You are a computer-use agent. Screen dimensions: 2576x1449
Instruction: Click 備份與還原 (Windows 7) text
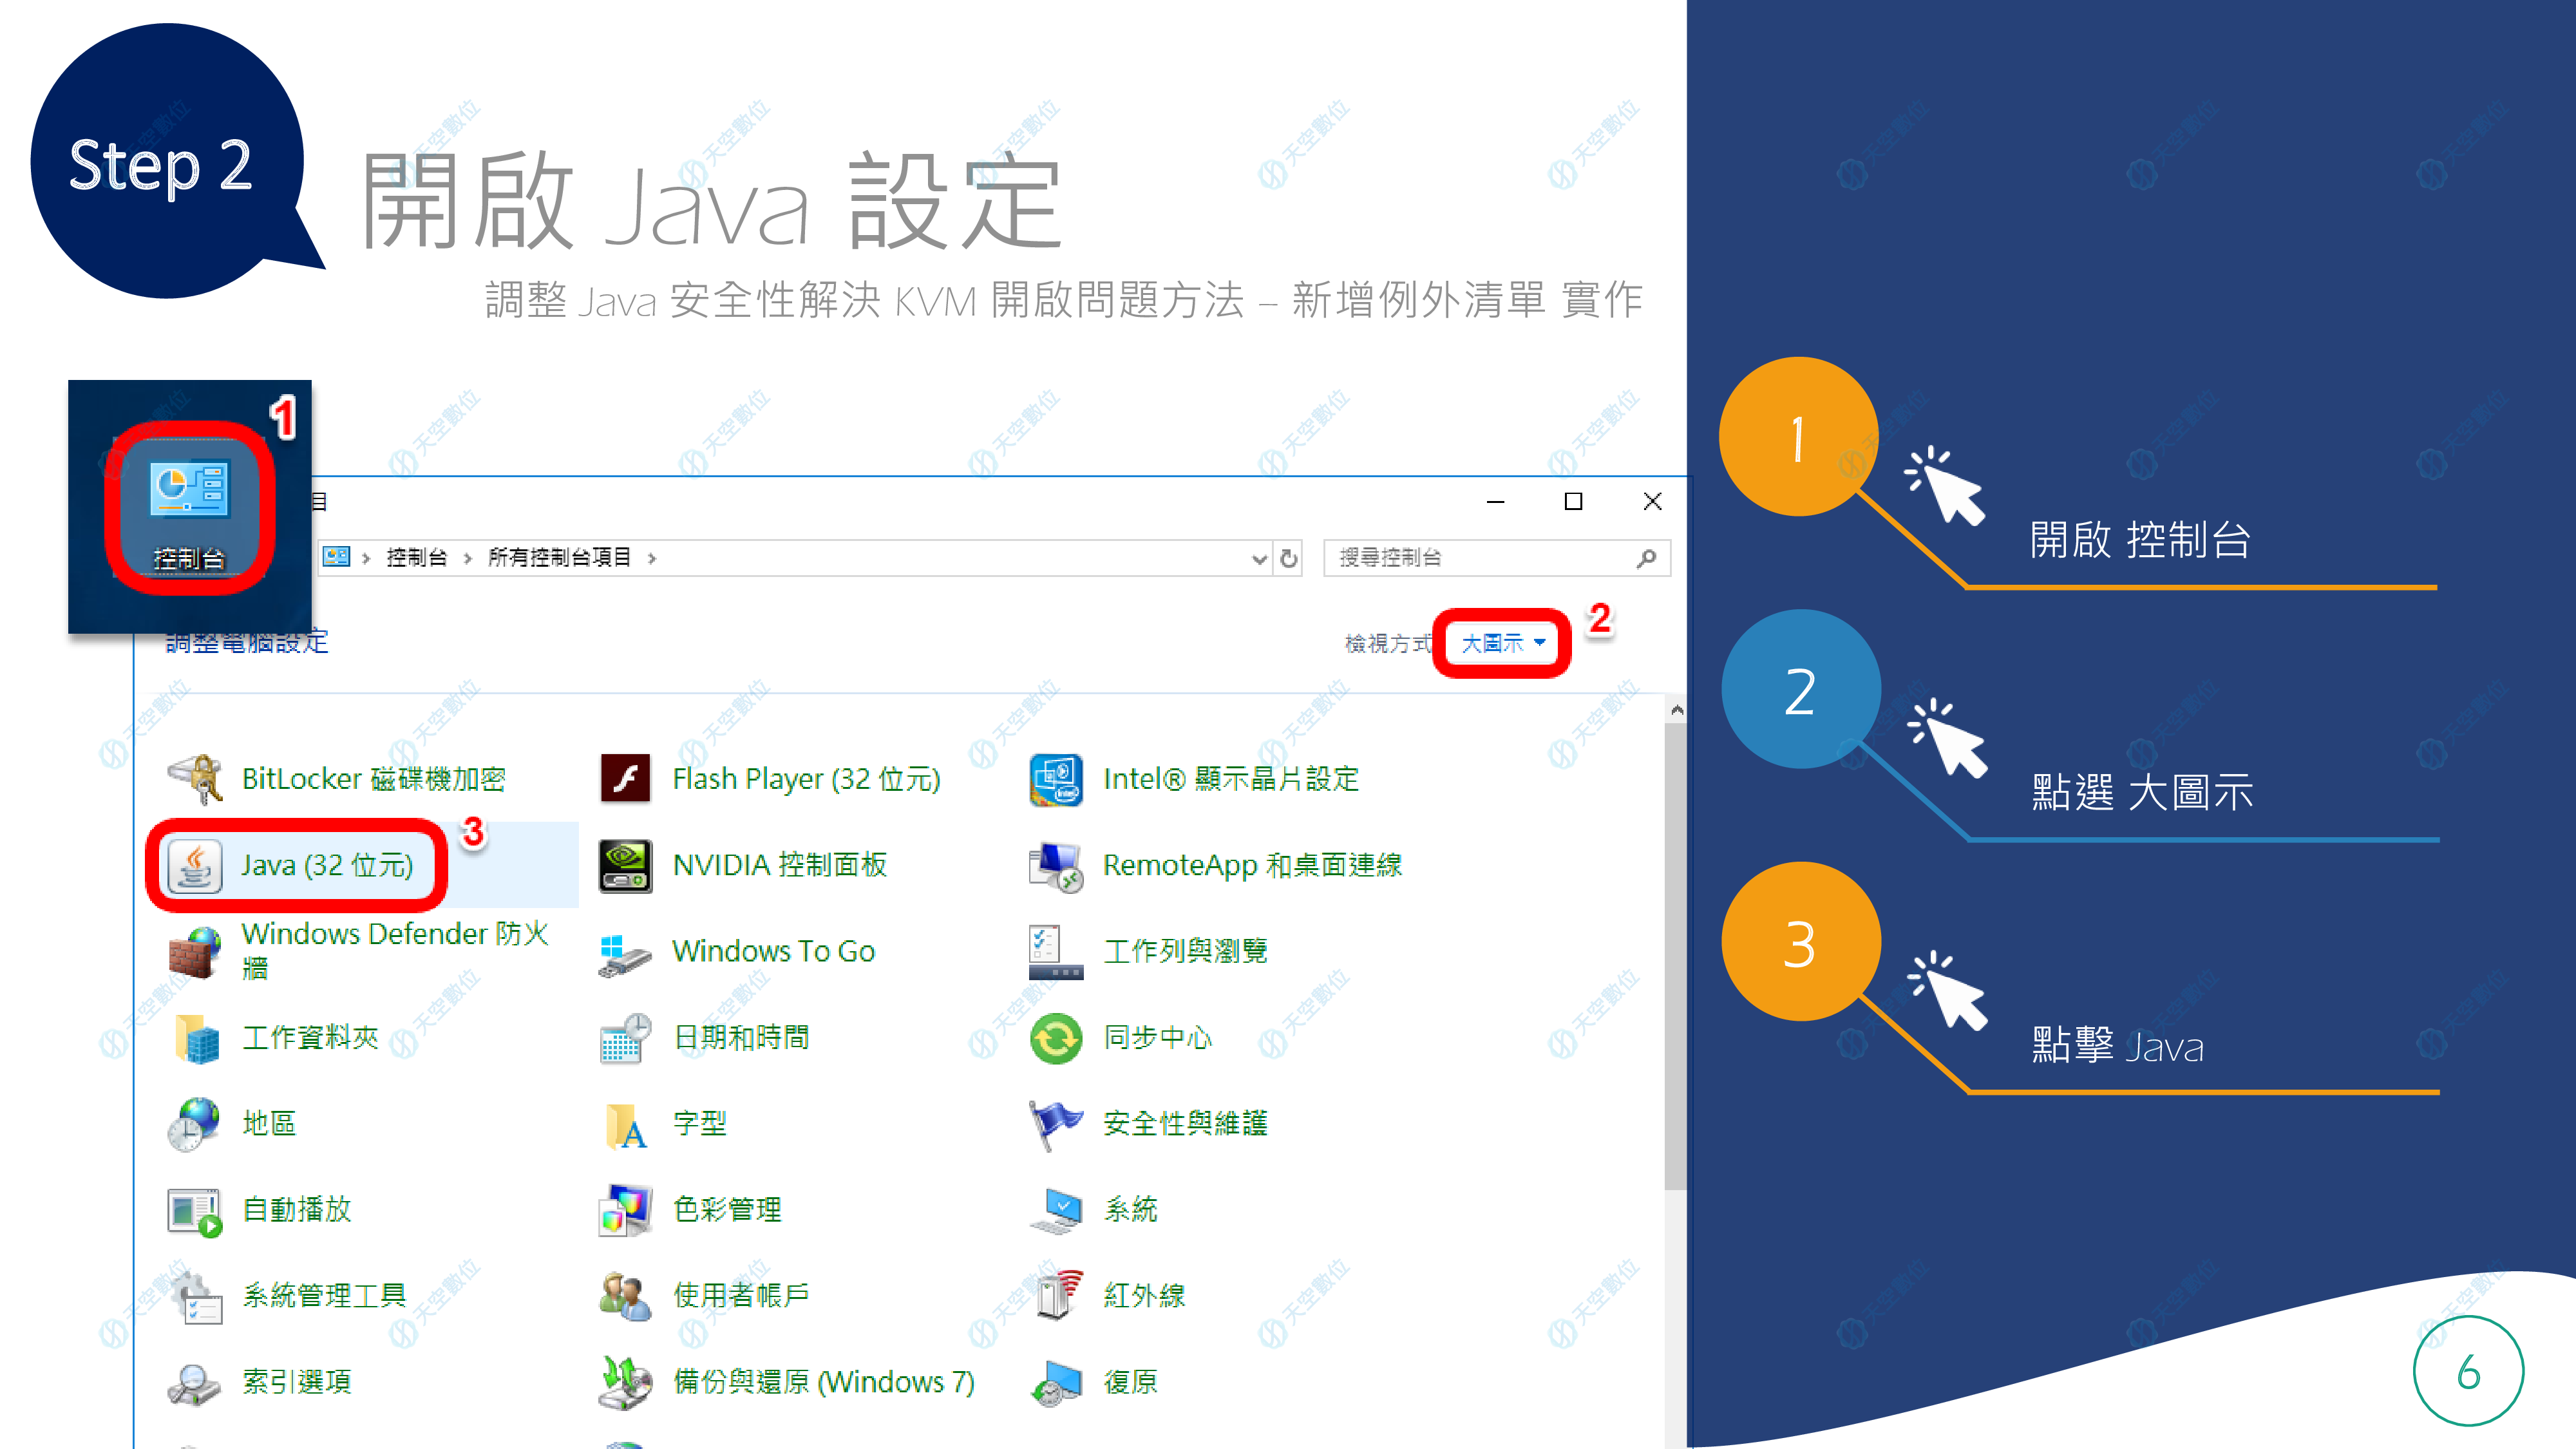point(824,1382)
